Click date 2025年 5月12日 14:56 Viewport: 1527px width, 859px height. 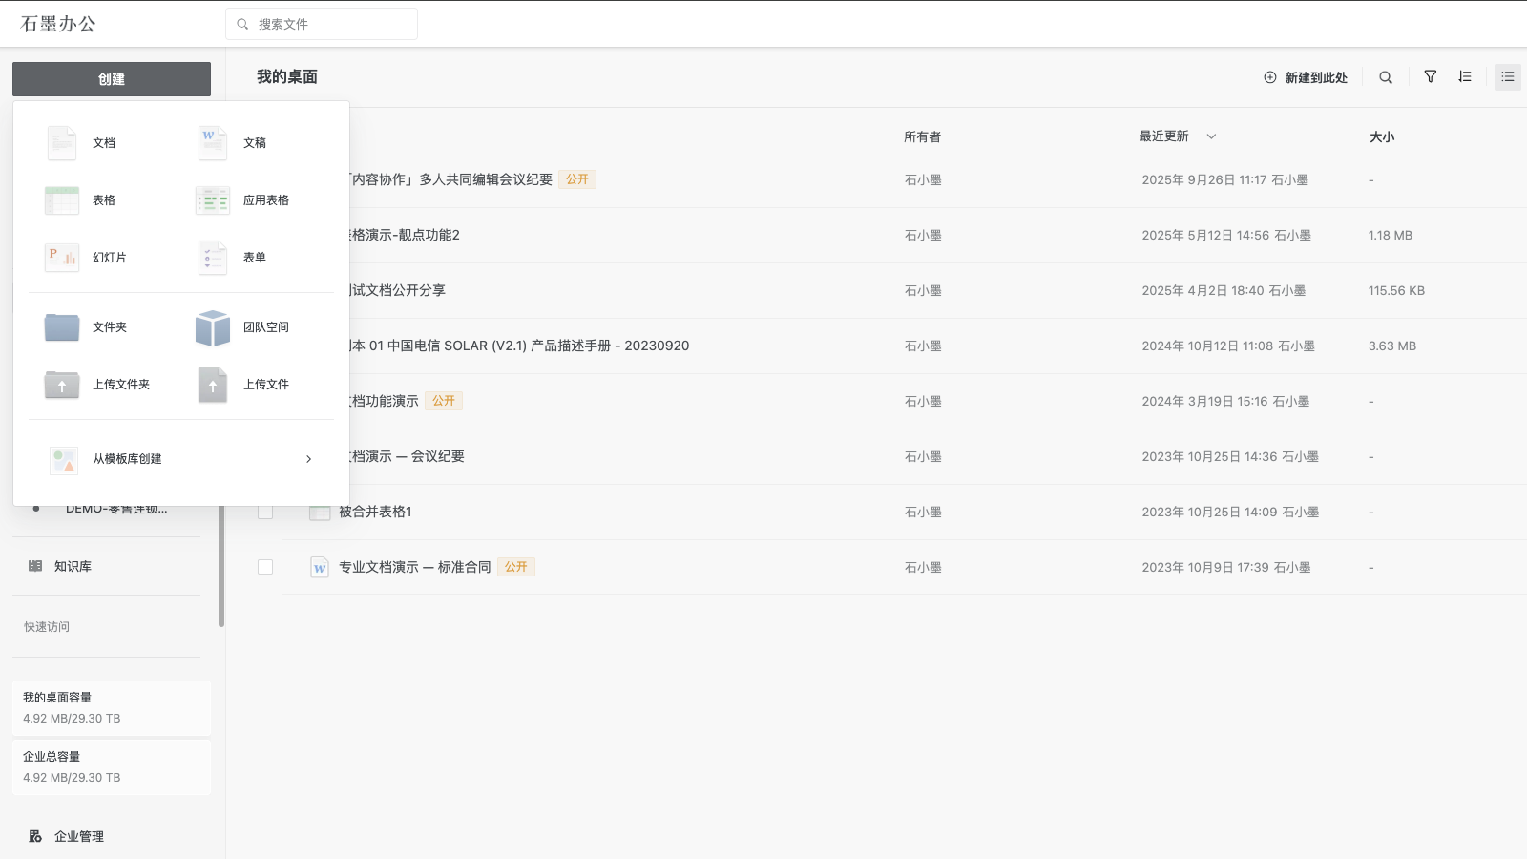coord(1205,235)
